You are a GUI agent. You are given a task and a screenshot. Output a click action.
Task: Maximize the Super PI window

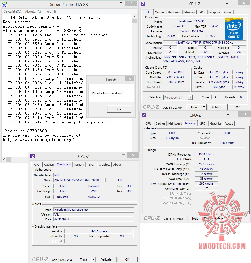[121, 4]
